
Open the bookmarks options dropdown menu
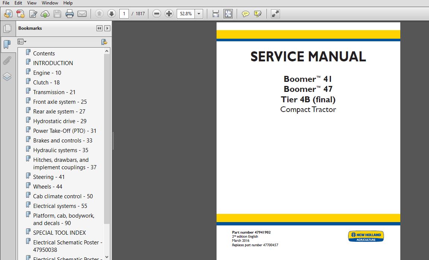[22, 42]
